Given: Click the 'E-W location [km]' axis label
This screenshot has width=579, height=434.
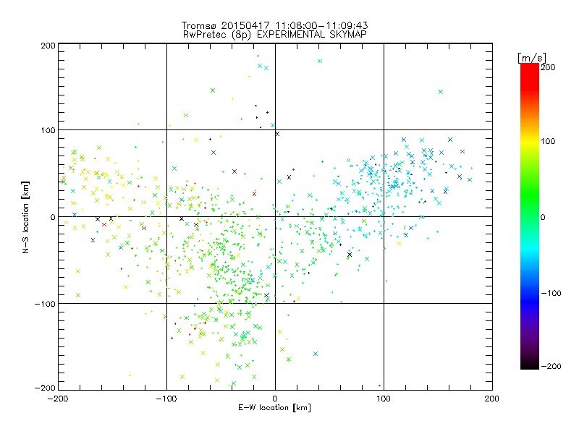Looking at the screenshot, I should coord(274,407).
